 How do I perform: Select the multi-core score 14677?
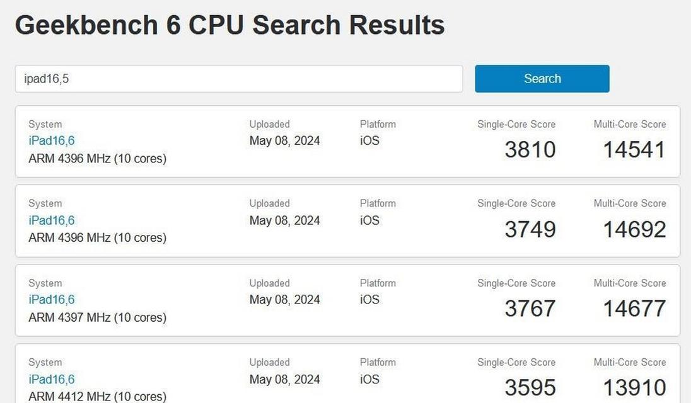(634, 309)
